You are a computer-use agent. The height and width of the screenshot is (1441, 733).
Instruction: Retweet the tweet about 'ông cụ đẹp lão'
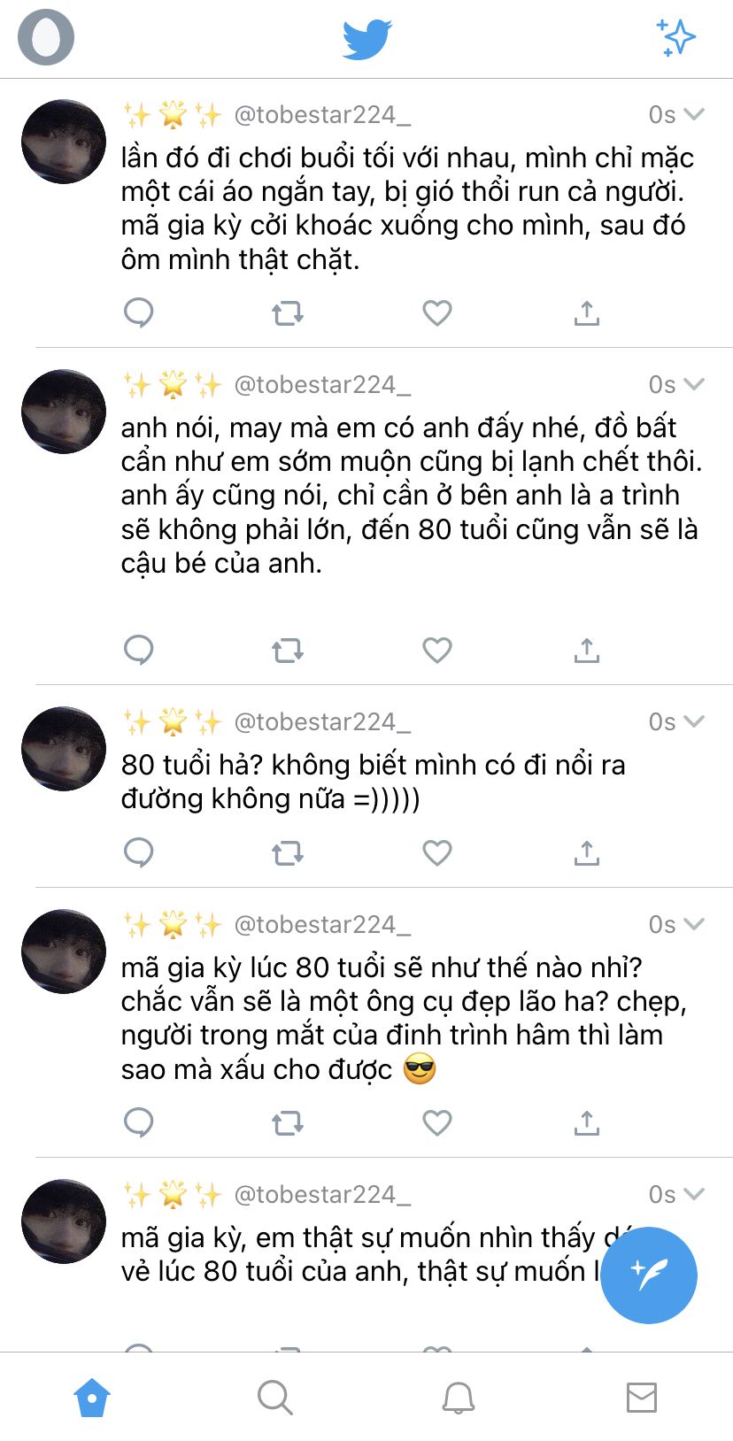(288, 1123)
